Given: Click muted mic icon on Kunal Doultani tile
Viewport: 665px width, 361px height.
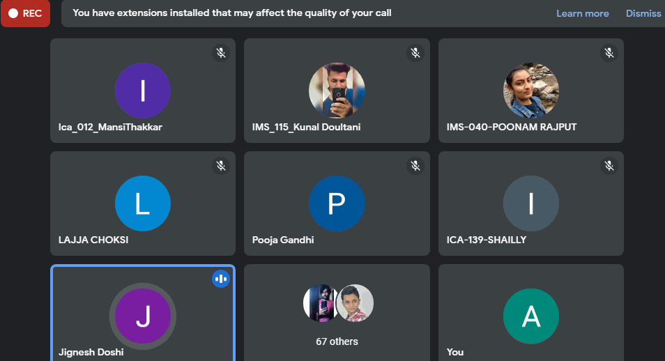Looking at the screenshot, I should click(x=415, y=53).
